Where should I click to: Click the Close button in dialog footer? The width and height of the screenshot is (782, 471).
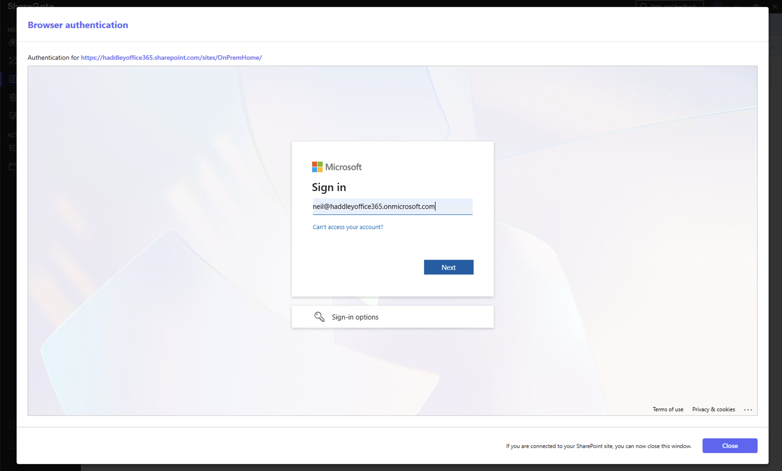[730, 446]
